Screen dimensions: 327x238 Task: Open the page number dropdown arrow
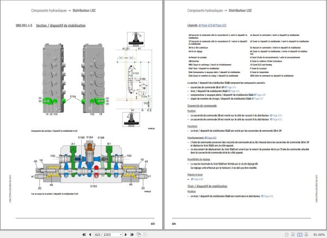121,235
